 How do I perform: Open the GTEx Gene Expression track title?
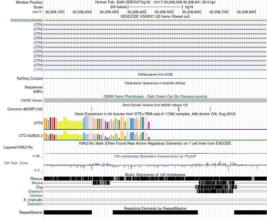click(x=155, y=114)
